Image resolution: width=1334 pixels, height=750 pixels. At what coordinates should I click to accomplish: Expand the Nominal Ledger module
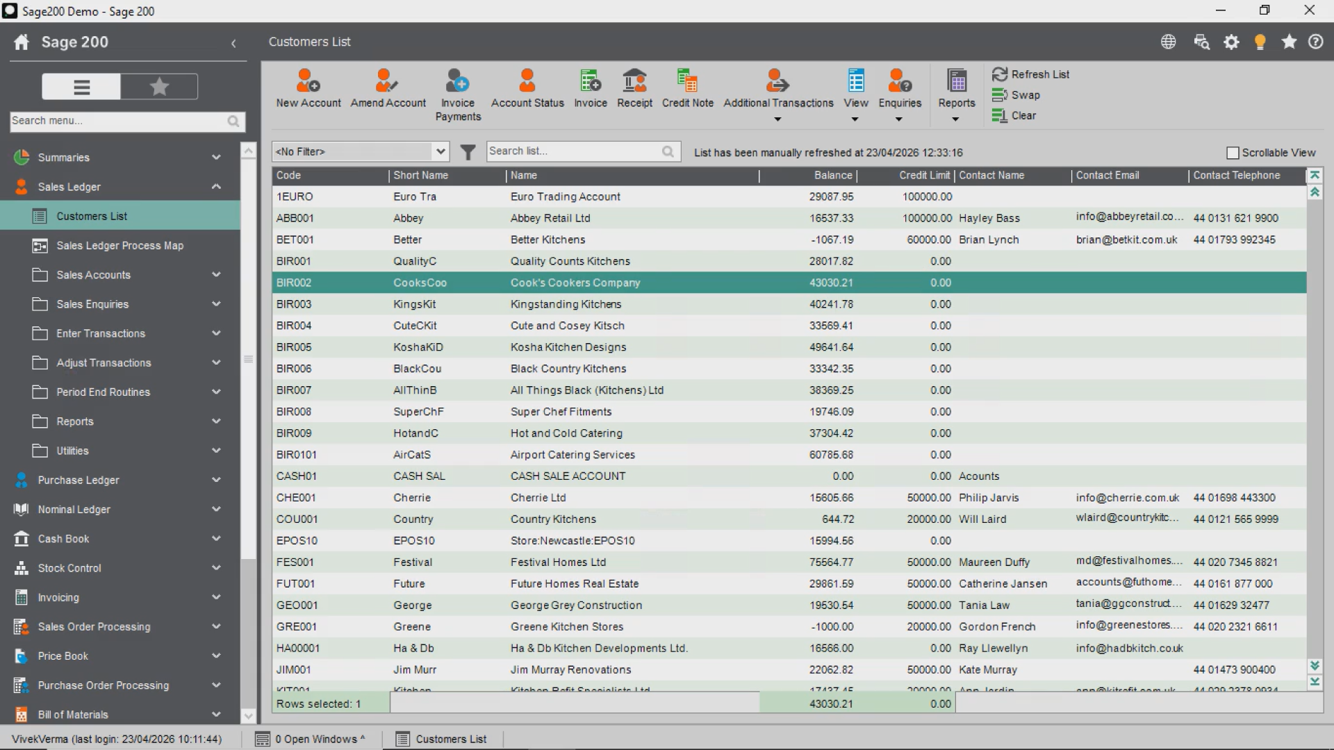[x=120, y=509]
